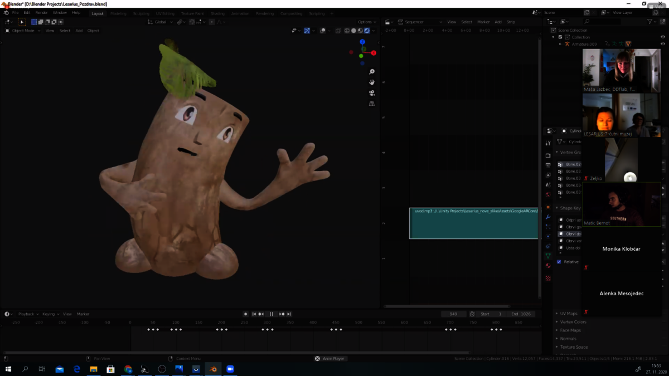Toggle viewport overlays button

323,31
